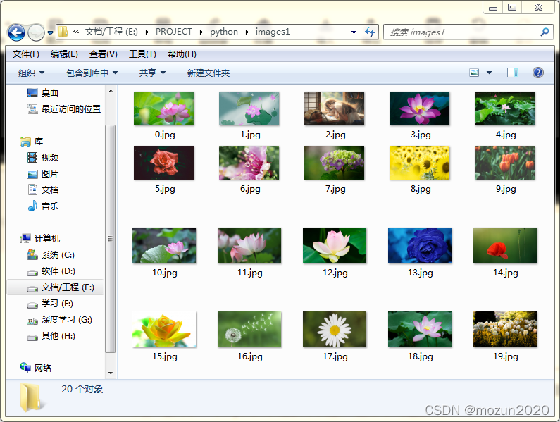The width and height of the screenshot is (560, 422).
Task: Expand the 包含到库中 dropdown
Action: pos(92,73)
